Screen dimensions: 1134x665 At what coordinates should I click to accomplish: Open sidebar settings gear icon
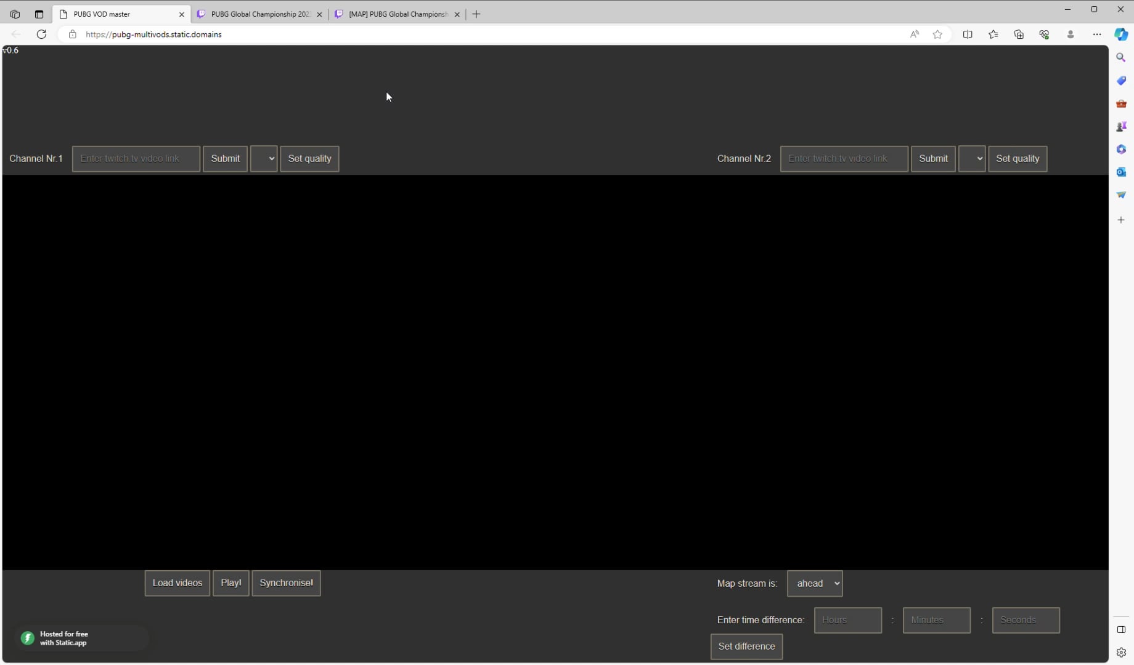[1121, 653]
